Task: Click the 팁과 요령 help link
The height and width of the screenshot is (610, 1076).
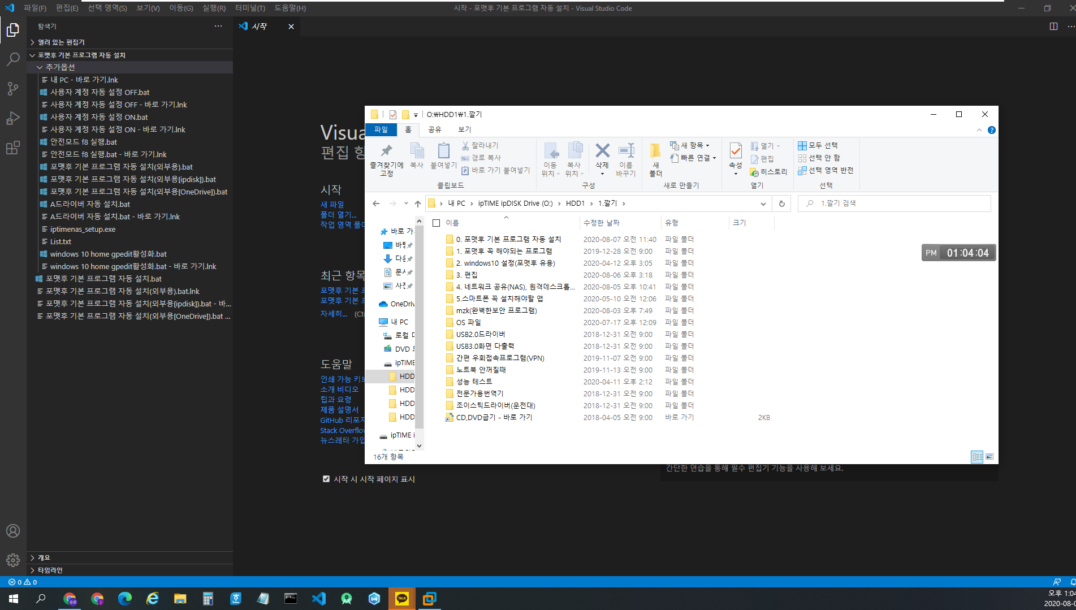Action: point(336,399)
